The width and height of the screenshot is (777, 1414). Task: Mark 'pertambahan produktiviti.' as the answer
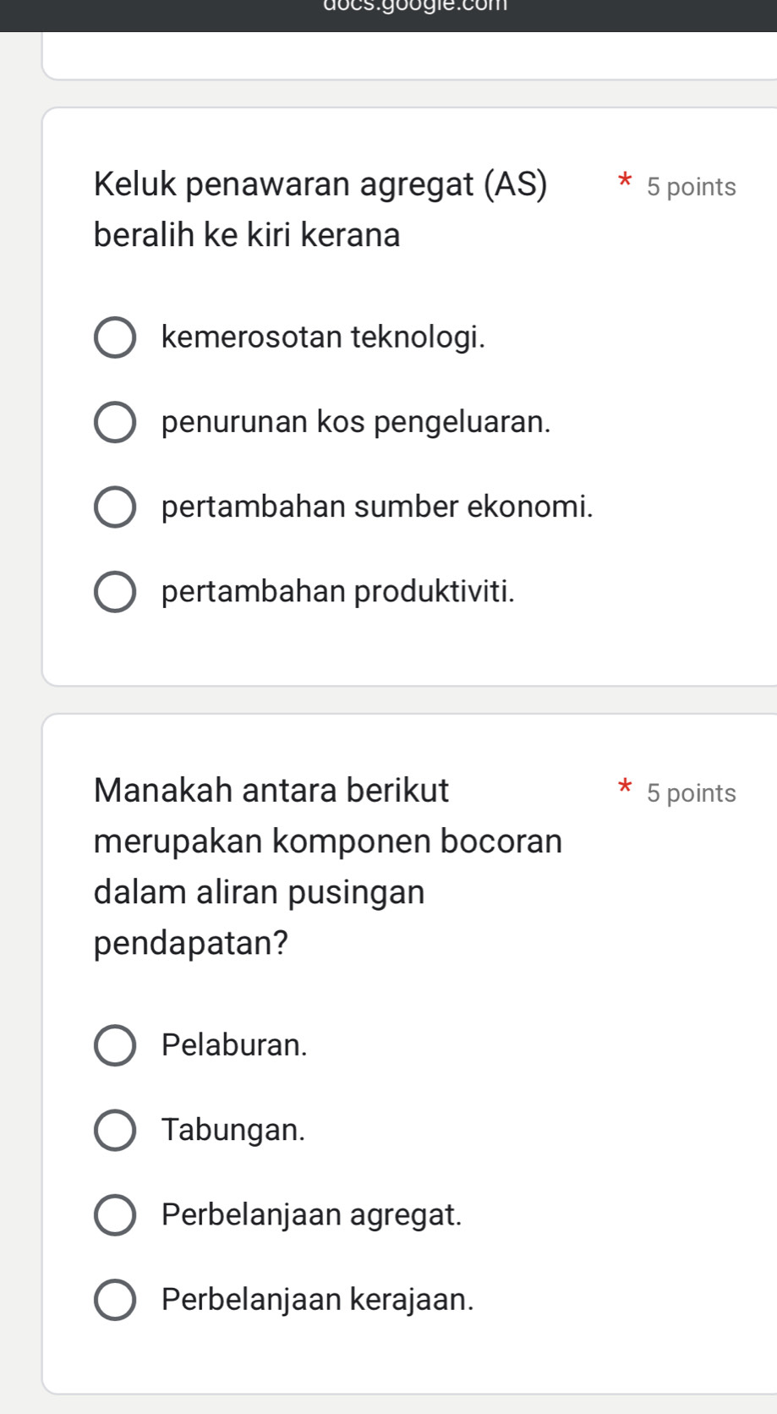pos(115,591)
